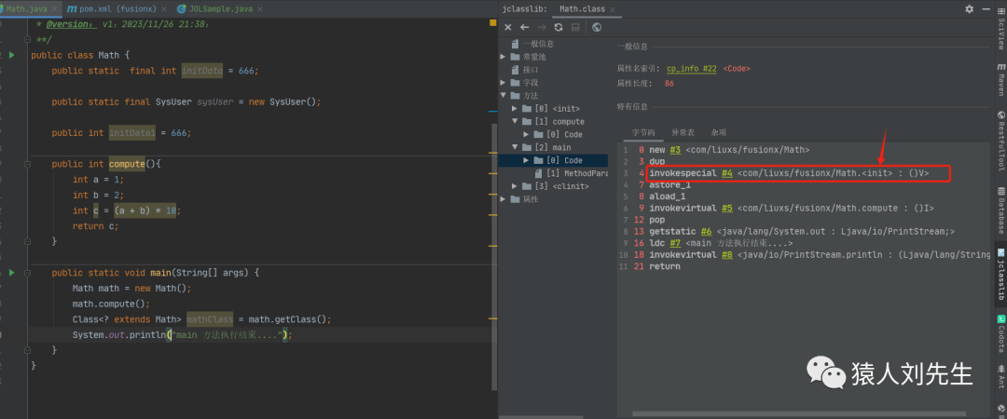Click the jclasslib back arrow icon
Screen dimensions: 1007x419
(524, 27)
